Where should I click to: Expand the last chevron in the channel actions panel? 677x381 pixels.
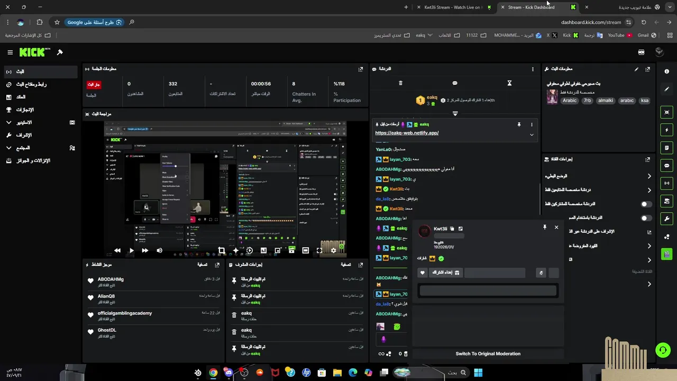[x=649, y=284]
